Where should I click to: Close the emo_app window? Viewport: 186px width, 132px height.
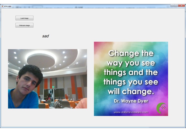(181, 5)
